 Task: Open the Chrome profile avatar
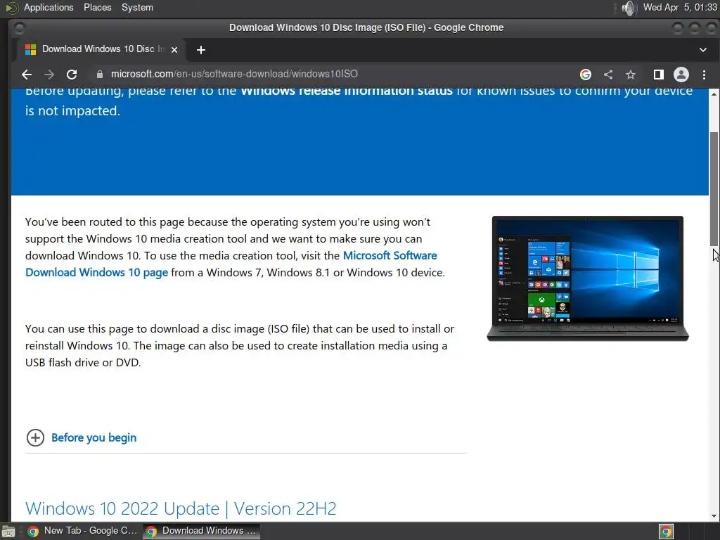681,75
